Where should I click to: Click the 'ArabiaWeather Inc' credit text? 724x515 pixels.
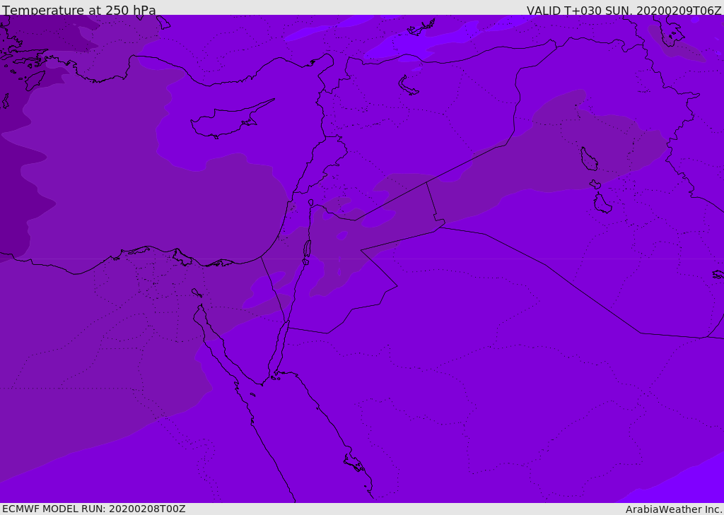[x=673, y=509]
